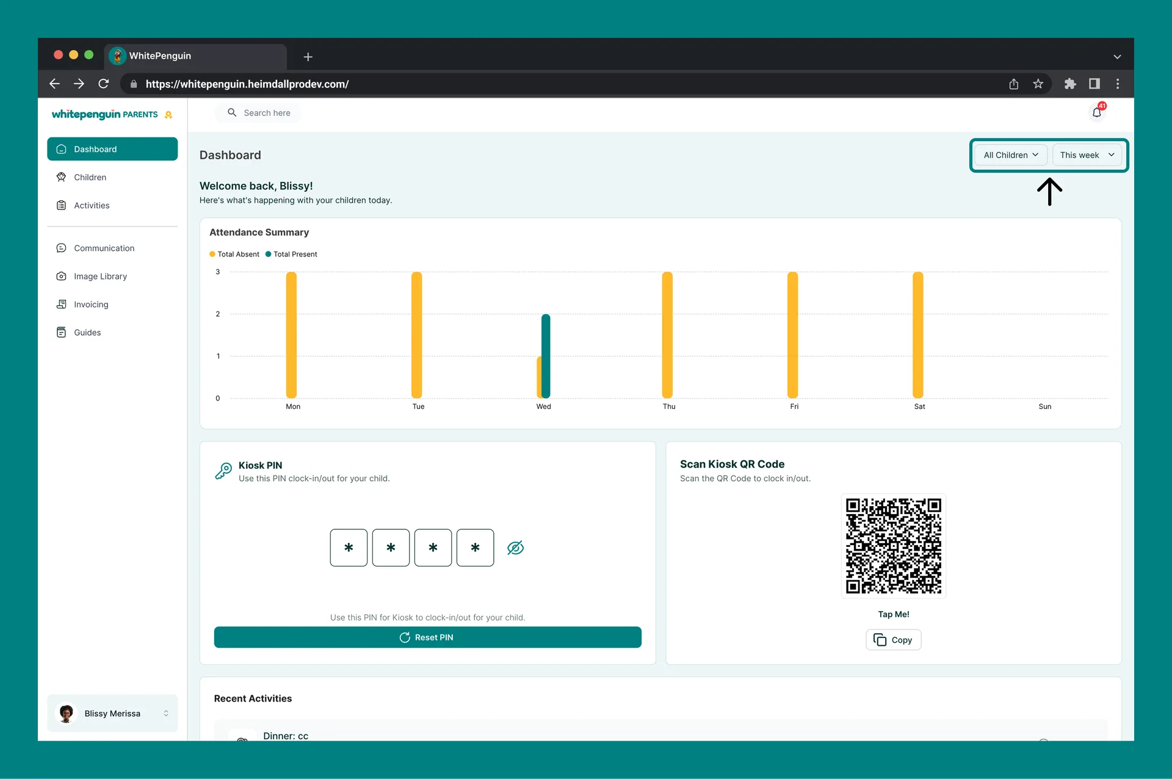1172x779 pixels.
Task: Click the Copy button under QR code
Action: 893,640
